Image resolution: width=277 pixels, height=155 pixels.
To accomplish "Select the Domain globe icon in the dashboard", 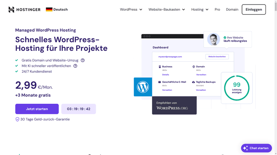I will point(194,67).
